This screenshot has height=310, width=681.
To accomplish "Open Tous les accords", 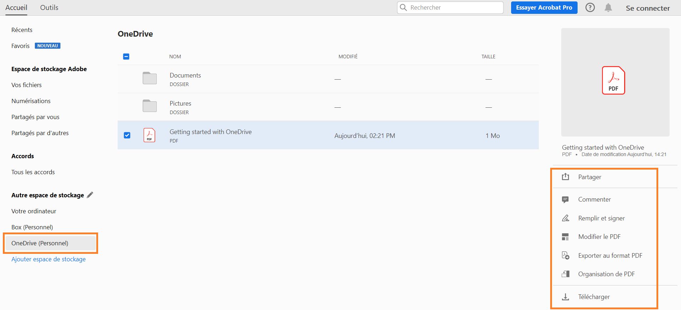I will tap(33, 172).
